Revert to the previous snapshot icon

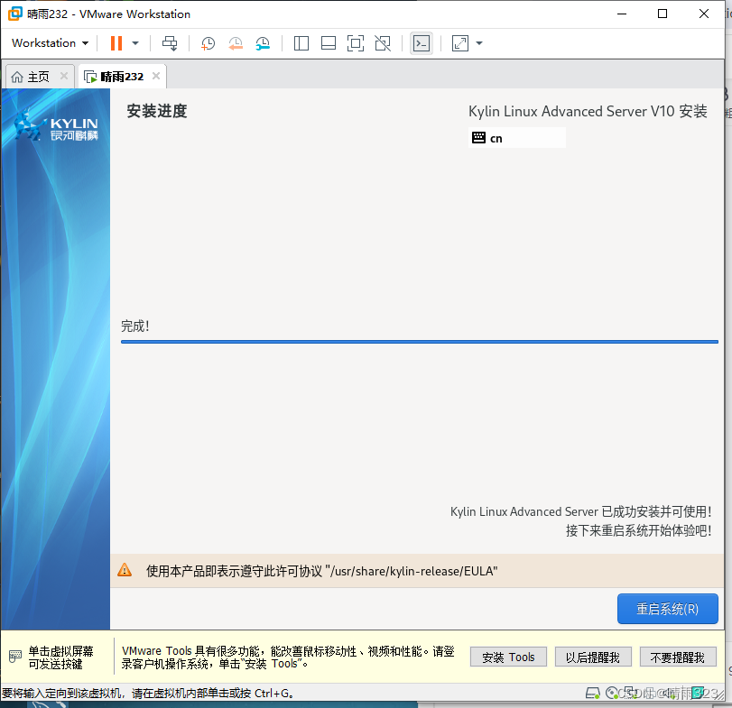[x=236, y=43]
